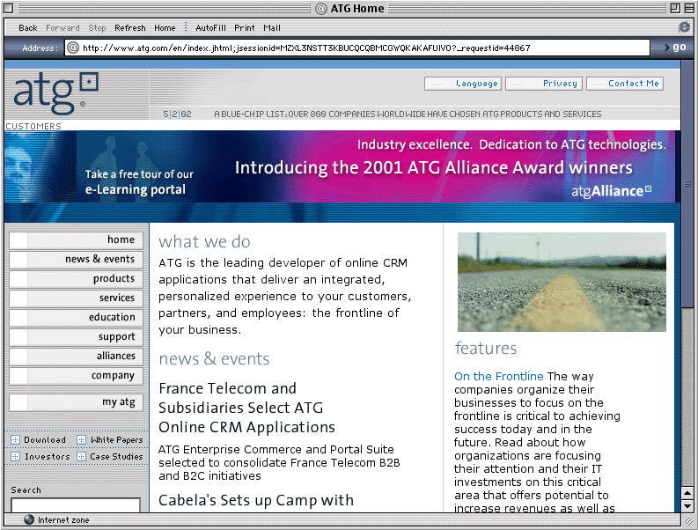Click the Back toolbar button

click(27, 28)
